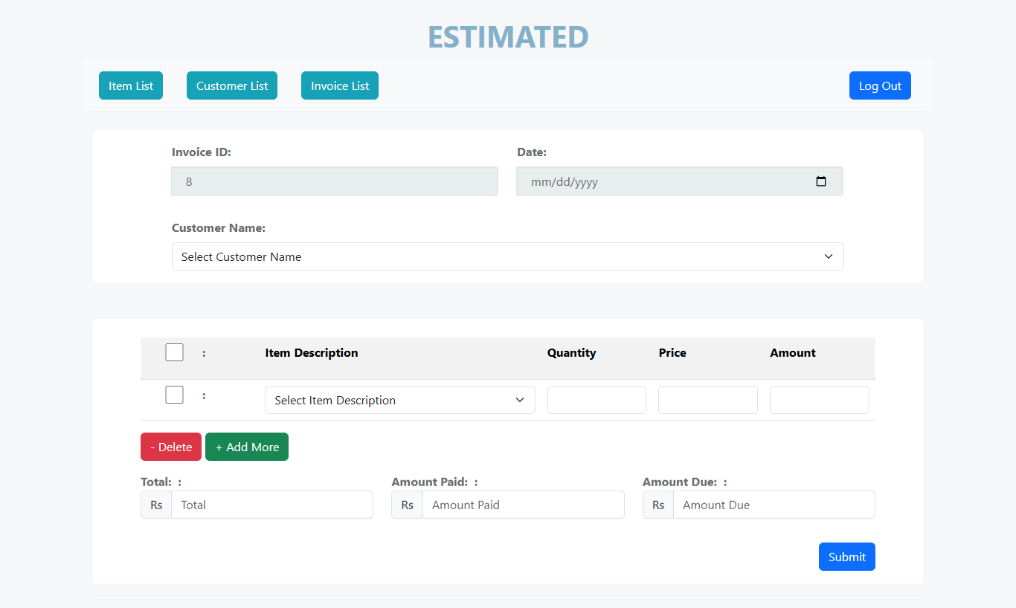
Task: Click the green Add More button
Action: 247,447
